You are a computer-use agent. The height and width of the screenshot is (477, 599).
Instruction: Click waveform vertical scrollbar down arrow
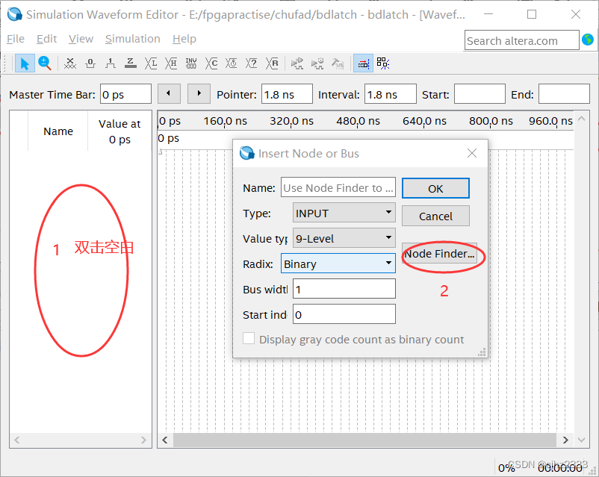click(581, 440)
